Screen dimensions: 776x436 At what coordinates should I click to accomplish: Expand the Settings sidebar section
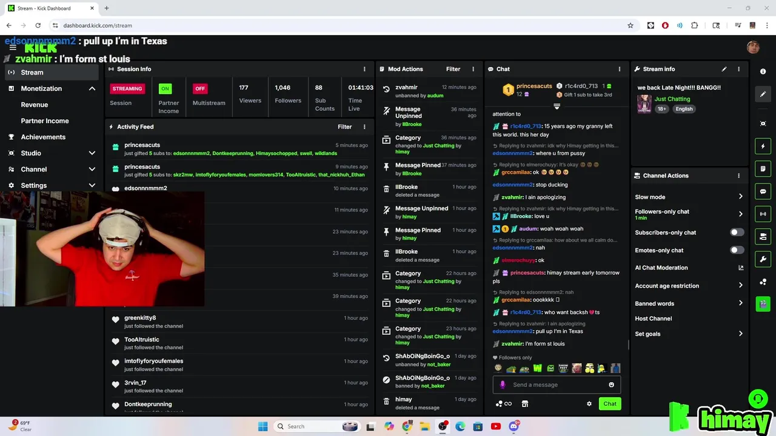pyautogui.click(x=92, y=185)
